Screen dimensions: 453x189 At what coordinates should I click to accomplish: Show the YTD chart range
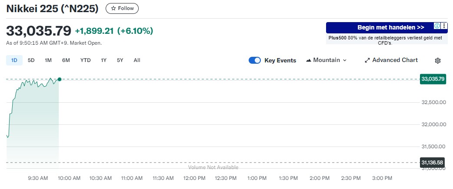tap(85, 60)
